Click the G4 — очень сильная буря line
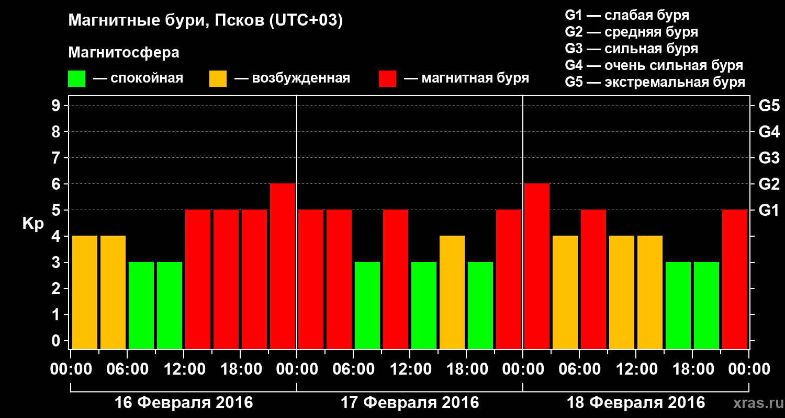785x418 pixels. (x=654, y=65)
